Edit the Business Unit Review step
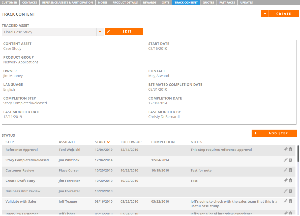This screenshot has height=216, width=300. coord(285,191)
